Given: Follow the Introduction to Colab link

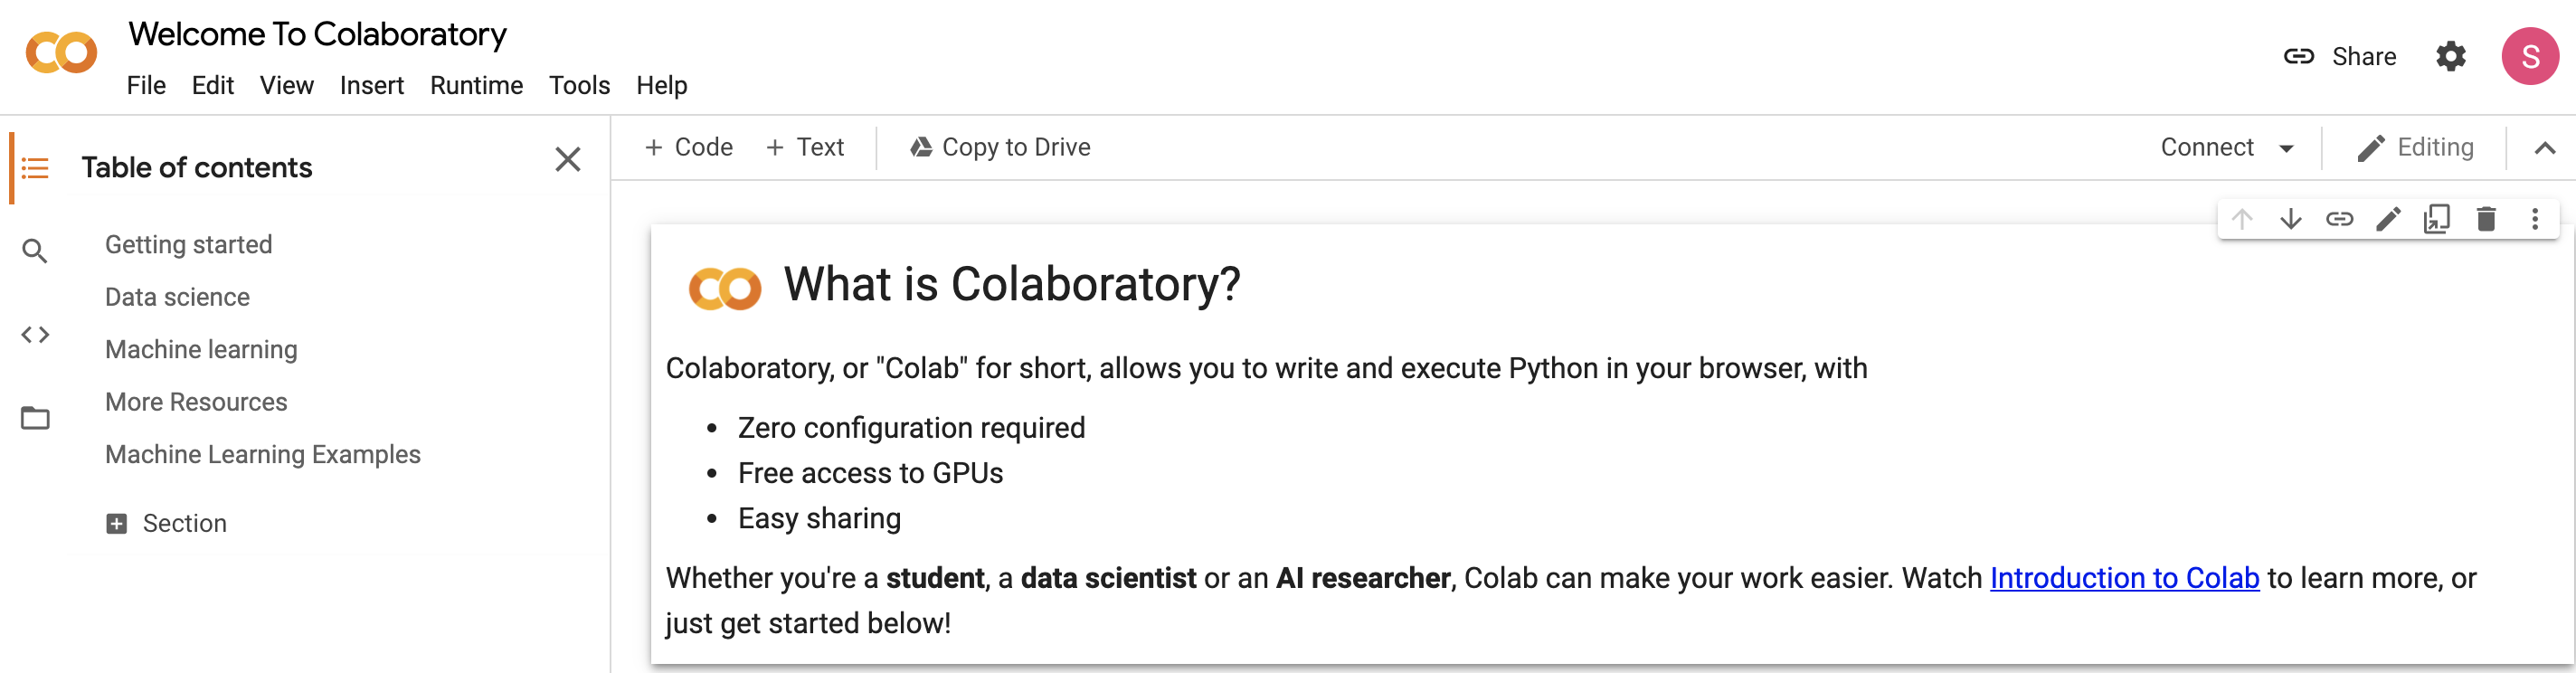Looking at the screenshot, I should tap(2124, 578).
